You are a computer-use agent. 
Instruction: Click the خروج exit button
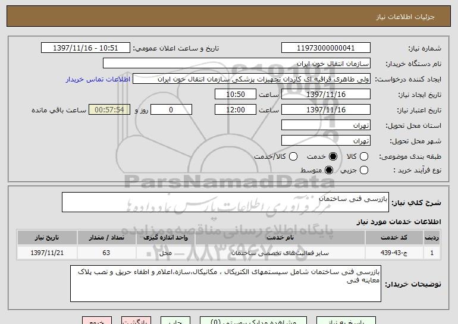coord(97,320)
